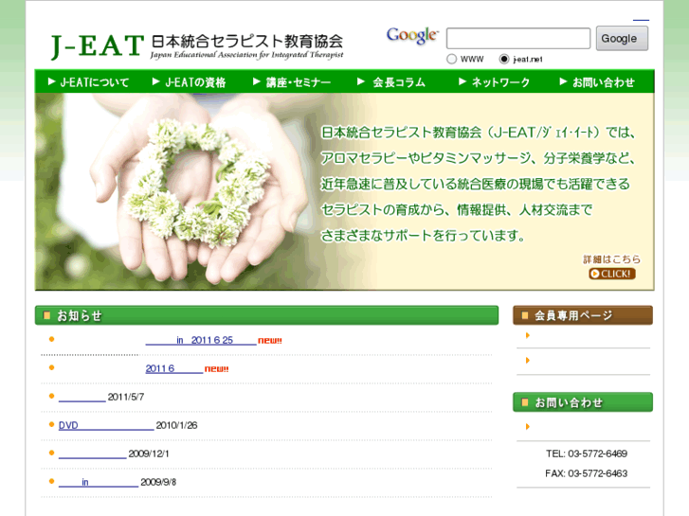The image size is (689, 516).
Task: Click the Google logo beside the search box
Action: [412, 36]
